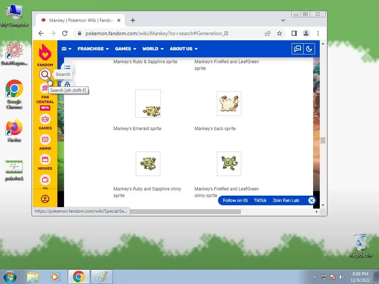The width and height of the screenshot is (379, 284).
Task: Expand the GAMES navigation menu
Action: pyautogui.click(x=125, y=49)
